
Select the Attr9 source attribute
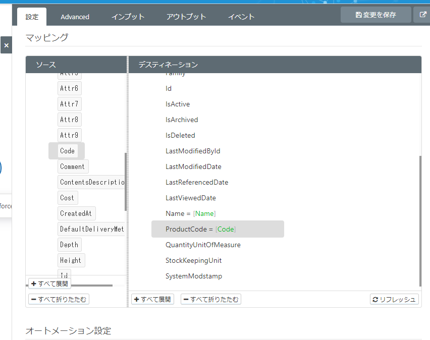(69, 135)
